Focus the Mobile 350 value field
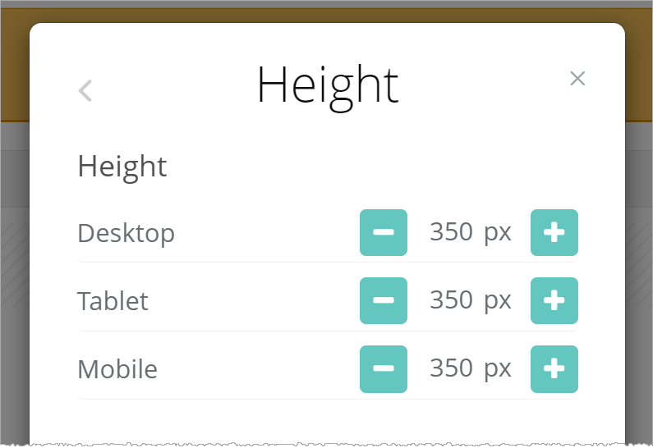 (x=451, y=369)
